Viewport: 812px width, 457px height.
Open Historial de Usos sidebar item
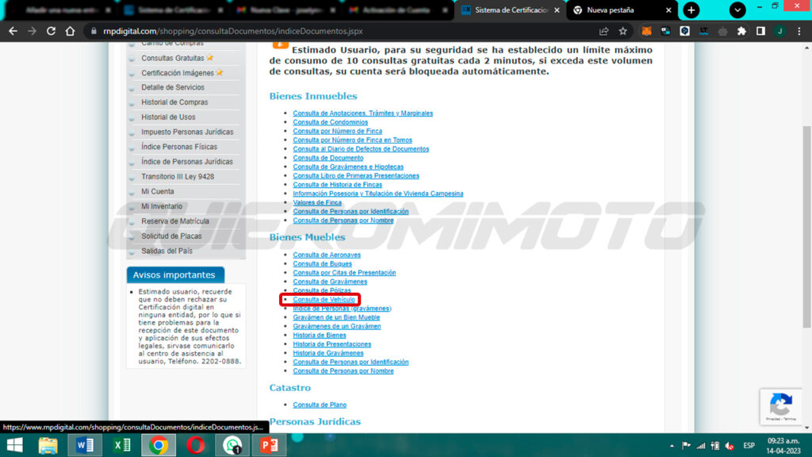168,117
